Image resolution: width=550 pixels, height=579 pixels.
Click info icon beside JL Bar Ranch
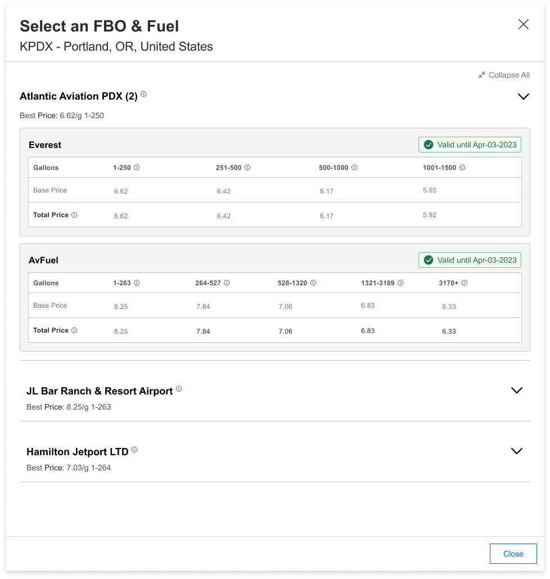[179, 389]
